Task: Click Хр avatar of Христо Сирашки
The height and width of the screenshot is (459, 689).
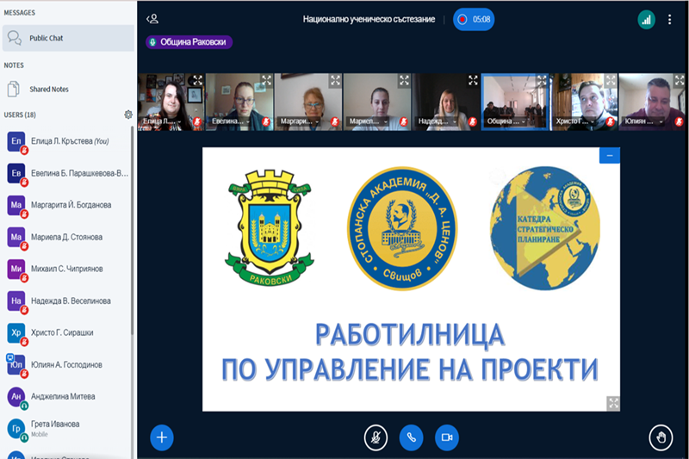Action: [x=16, y=332]
